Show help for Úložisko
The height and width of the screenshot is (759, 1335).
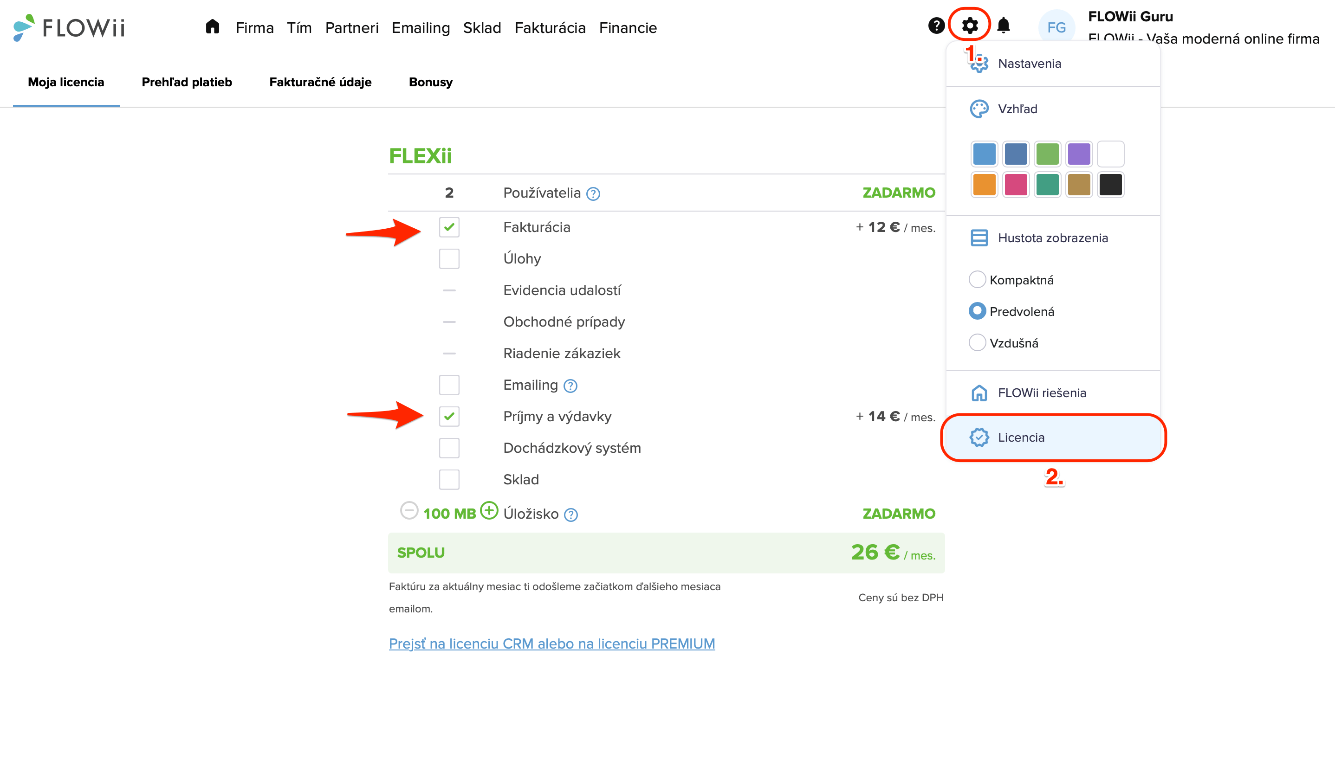571,515
